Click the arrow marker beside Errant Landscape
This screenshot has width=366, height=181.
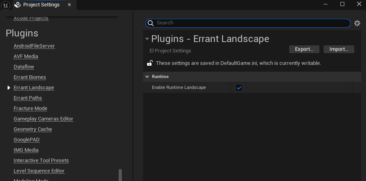(x=9, y=88)
